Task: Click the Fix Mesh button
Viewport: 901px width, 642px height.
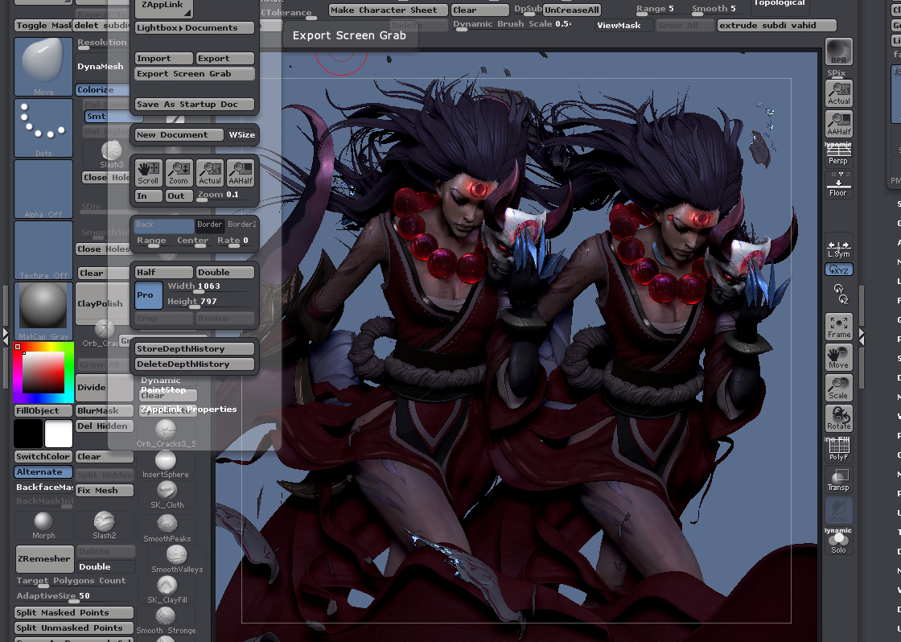Action: [x=105, y=490]
